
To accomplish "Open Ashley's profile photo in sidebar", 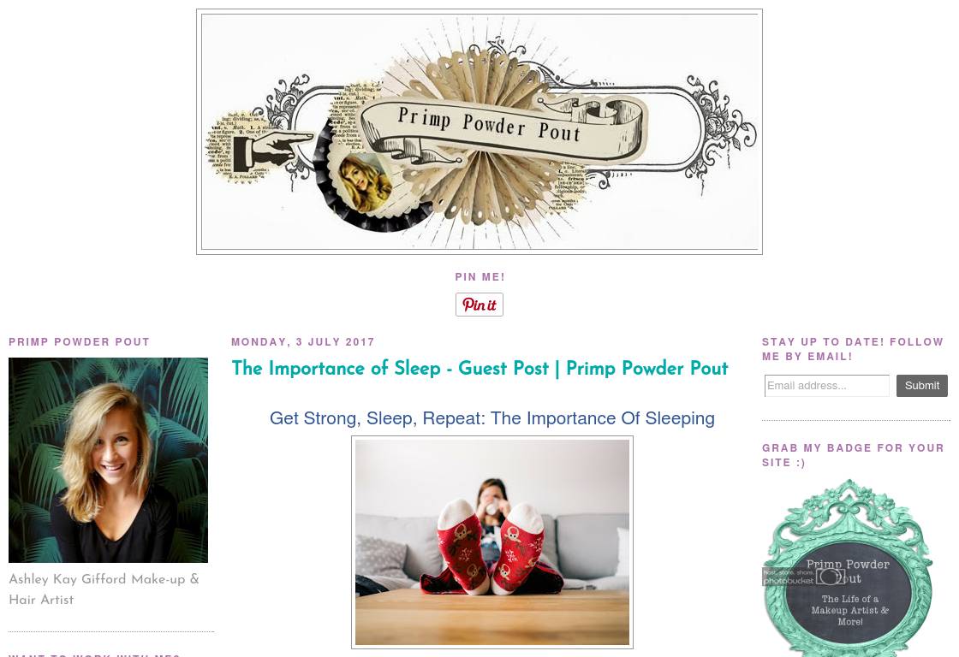I will pos(108,460).
